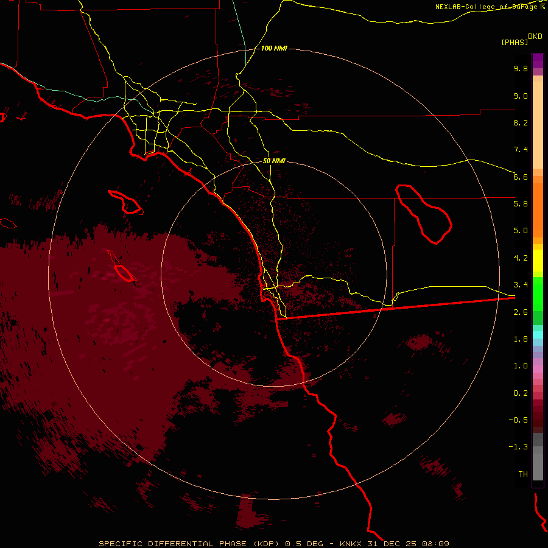This screenshot has width=548, height=548.
Task: Click the 31 DEC 25 date text
Action: (x=393, y=544)
